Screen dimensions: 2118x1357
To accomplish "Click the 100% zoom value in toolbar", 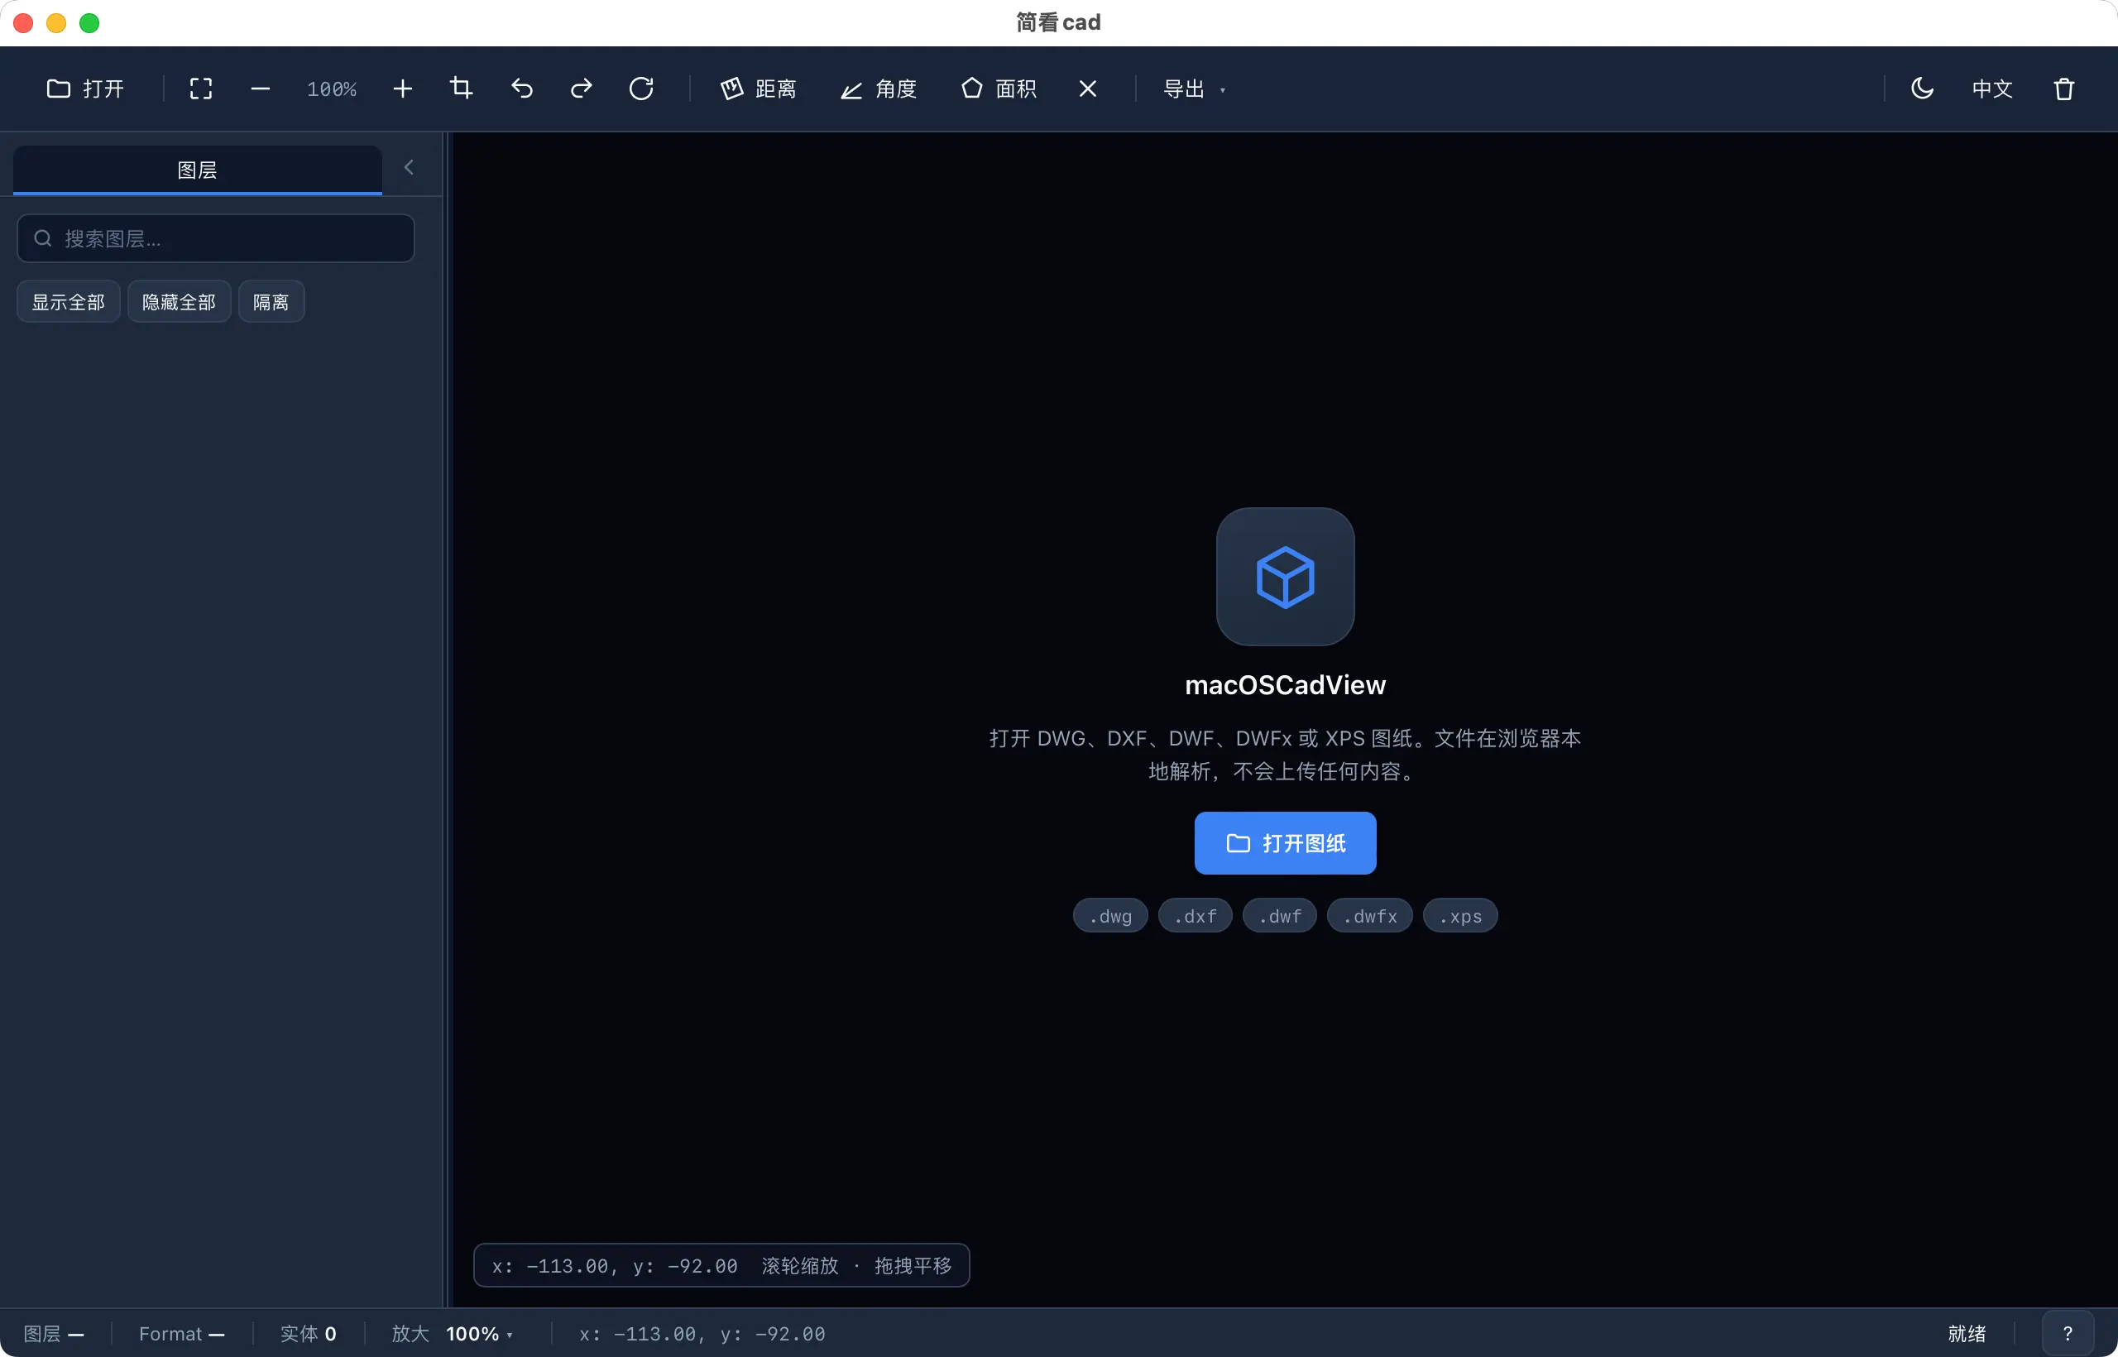I will coord(332,89).
